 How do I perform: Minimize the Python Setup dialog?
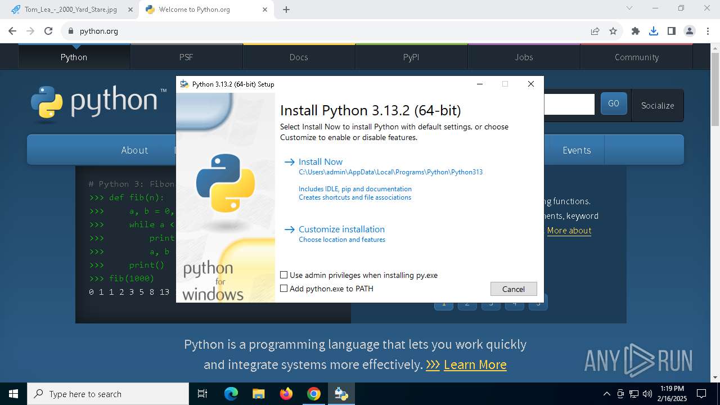click(480, 84)
